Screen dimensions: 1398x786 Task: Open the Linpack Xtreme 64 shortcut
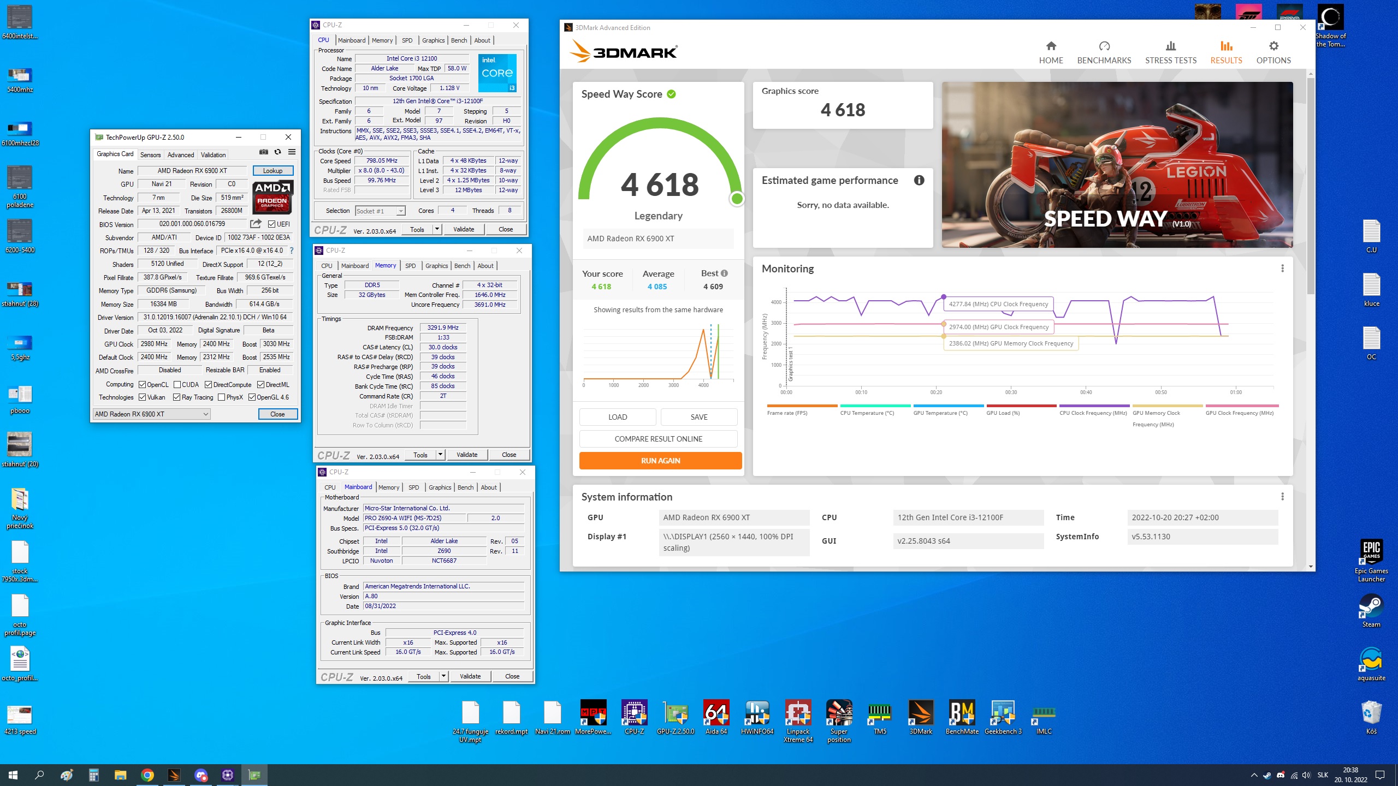pyautogui.click(x=798, y=722)
